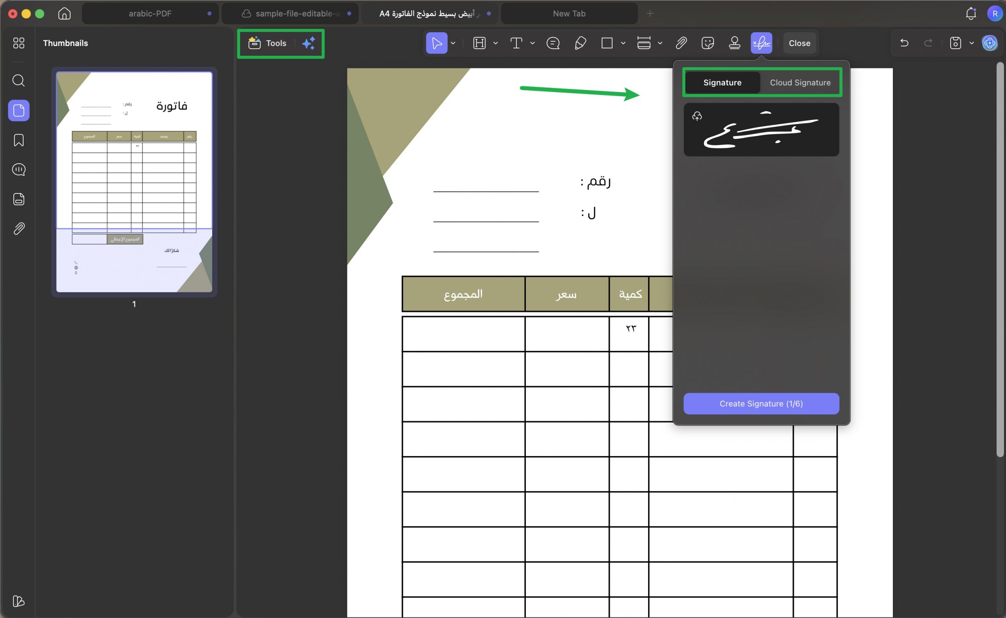Switch to the arabic-PDF tab
This screenshot has height=618, width=1006.
[150, 13]
